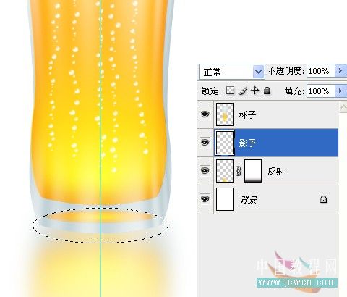Click padlock icon on 背景 layer
The height and width of the screenshot is (297, 347).
coord(323,199)
